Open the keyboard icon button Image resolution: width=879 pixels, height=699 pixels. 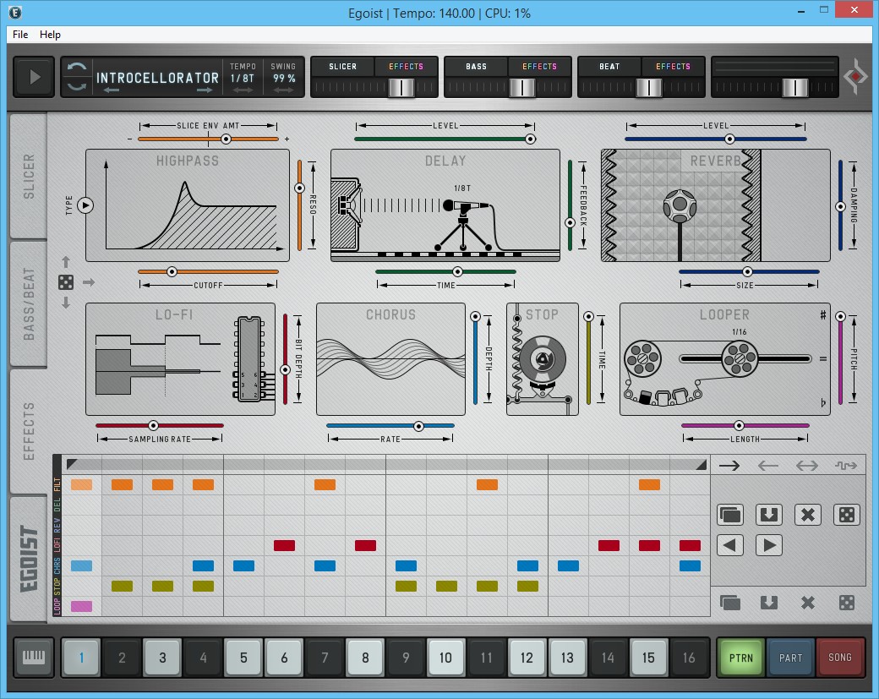[34, 657]
